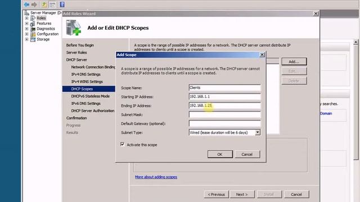Screen dimensions: 360x202
Task: Open the More about adding scopes link
Action: tap(156, 177)
